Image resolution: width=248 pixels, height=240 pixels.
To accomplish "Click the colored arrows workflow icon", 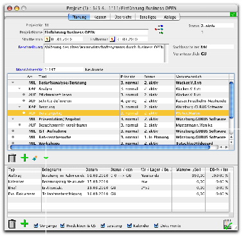I will click(159, 30).
